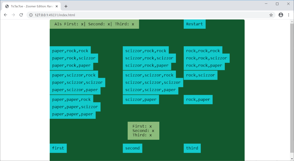Click the scizzor,paper button
This screenshot has width=294, height=161.
[x=141, y=100]
